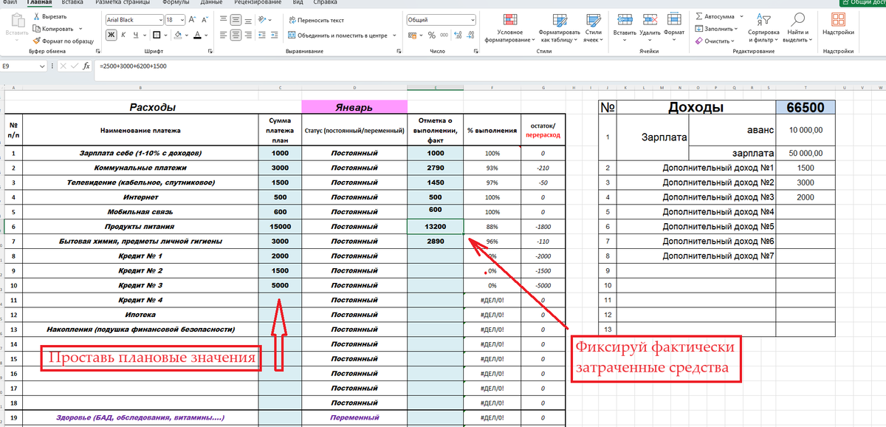Click Найти и выделить button

point(797,27)
